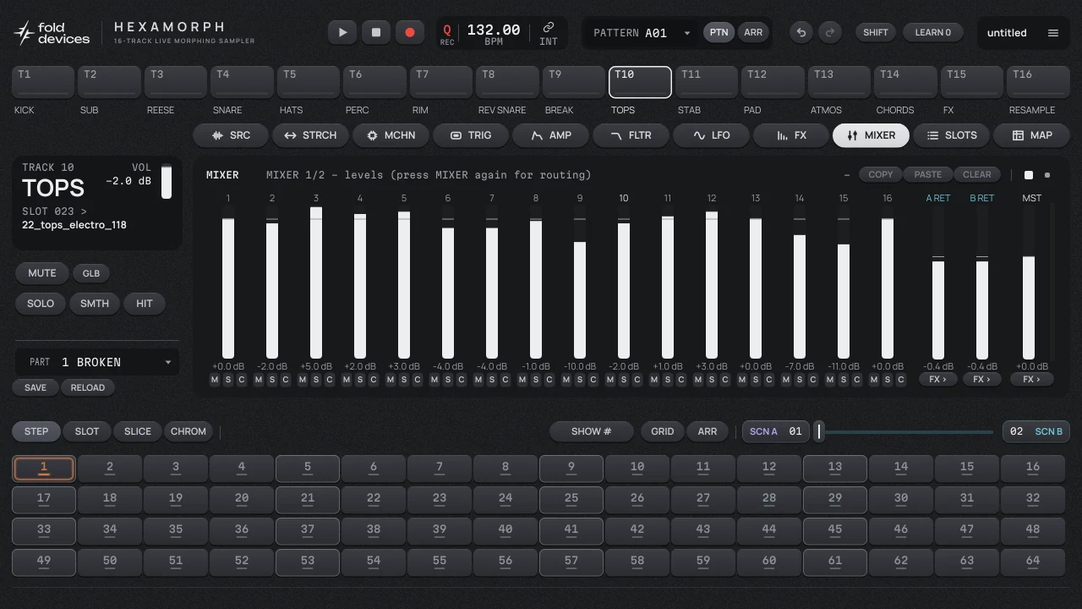Screen dimensions: 1082x609
Task: Click the PASTE button in mixer
Action: point(928,175)
